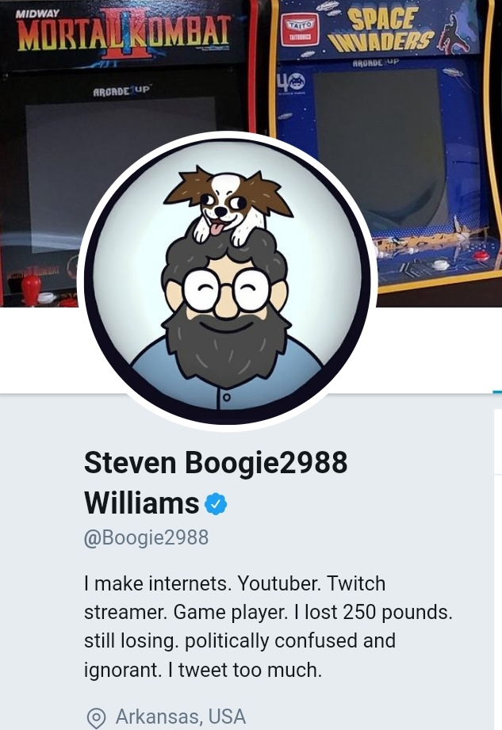Click the 40th anniversary invader emblem
Screen dimensions: 502x730
click(x=292, y=83)
